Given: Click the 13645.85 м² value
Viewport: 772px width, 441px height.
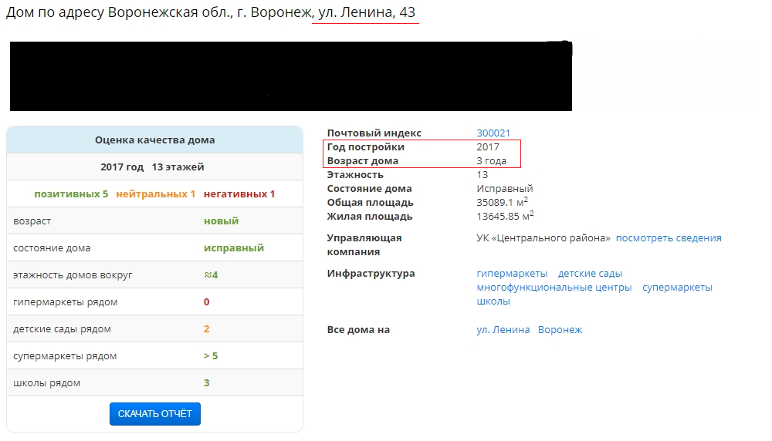Looking at the screenshot, I should tap(505, 216).
